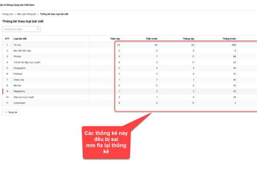Screen dimensions: 257x171
Task: Go to Trang chủ breadcrumb
Action: click(x=8, y=14)
